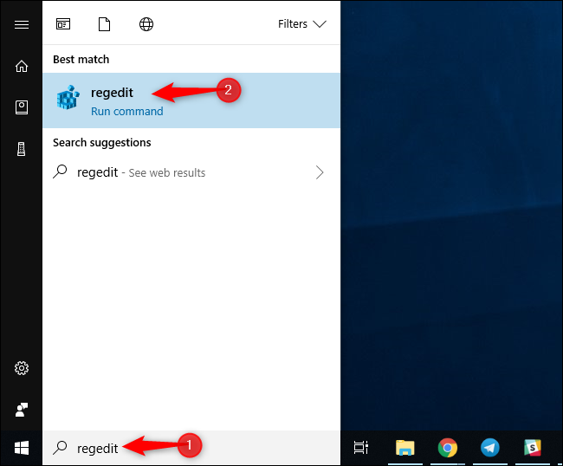Open the devices tower icon in sidebar
Viewport: 563px width, 466px height.
[x=22, y=149]
